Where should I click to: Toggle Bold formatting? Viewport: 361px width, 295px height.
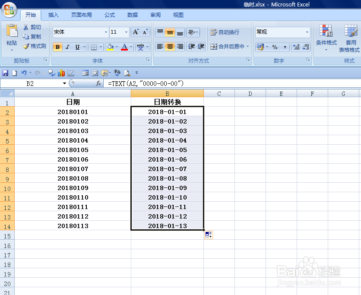(57, 47)
